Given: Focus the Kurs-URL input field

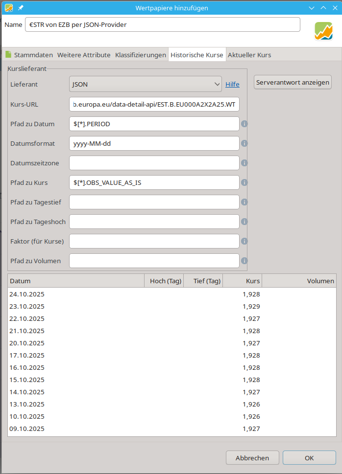Looking at the screenshot, I should (x=154, y=104).
